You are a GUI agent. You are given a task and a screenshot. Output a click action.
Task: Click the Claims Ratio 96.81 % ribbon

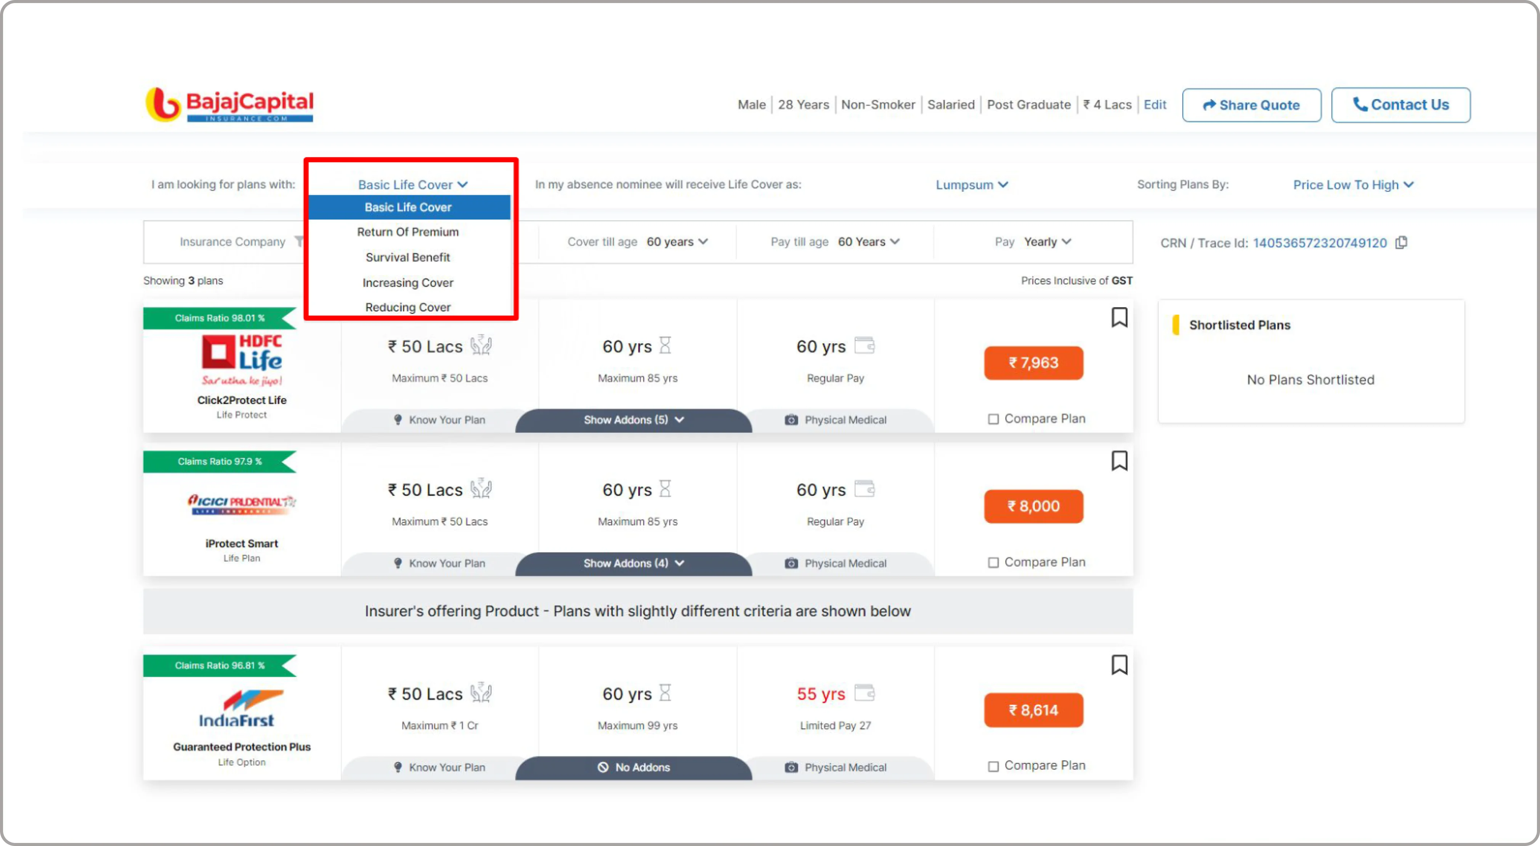(x=220, y=666)
